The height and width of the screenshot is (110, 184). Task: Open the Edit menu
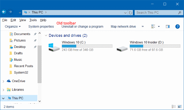click(13, 20)
